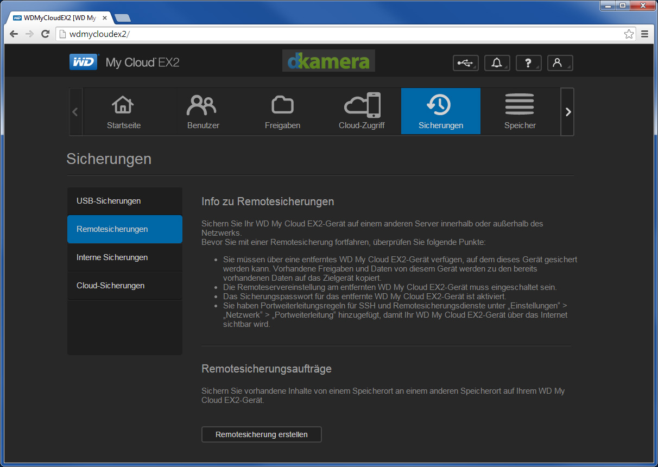Click the WD logo
The height and width of the screenshot is (467, 658).
[x=84, y=62]
